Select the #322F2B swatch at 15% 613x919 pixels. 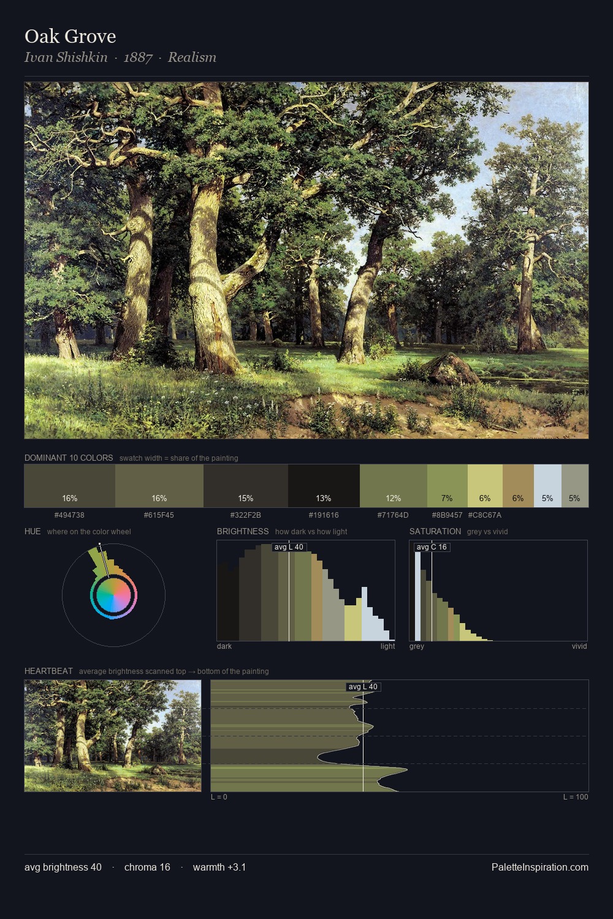tap(246, 486)
